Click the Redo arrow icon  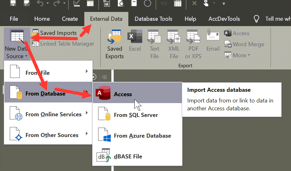(x=57, y=3)
